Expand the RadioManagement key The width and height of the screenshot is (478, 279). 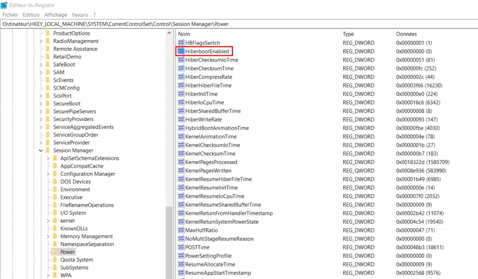tap(41, 41)
